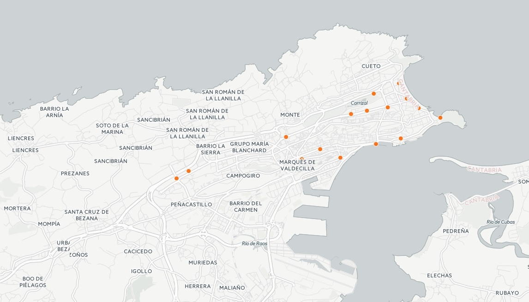The height and width of the screenshot is (302, 529).
Task: Select orange marker on the waterfront east of Marqués de Valdecilla
Action: point(340,158)
